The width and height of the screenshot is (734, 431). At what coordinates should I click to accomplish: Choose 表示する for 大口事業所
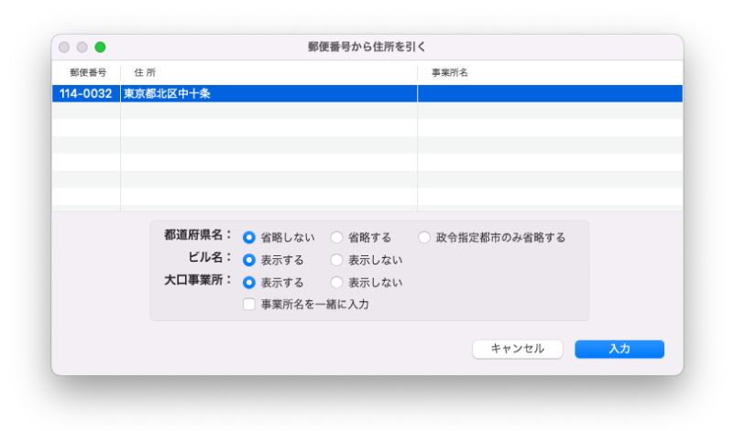click(249, 283)
